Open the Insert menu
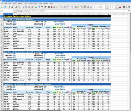This screenshot has height=111, width=131. [15, 4]
